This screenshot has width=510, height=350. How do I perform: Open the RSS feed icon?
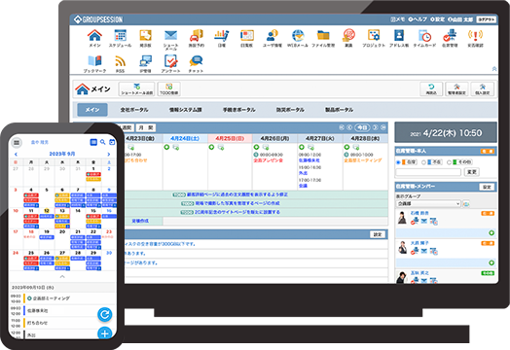click(x=121, y=61)
